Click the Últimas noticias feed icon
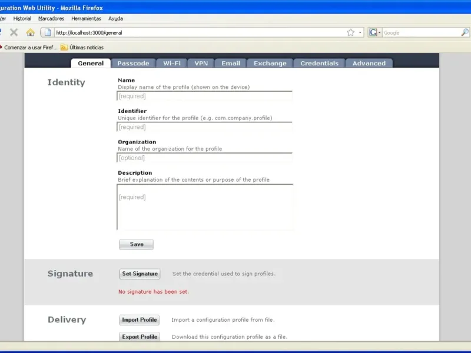 (x=64, y=47)
